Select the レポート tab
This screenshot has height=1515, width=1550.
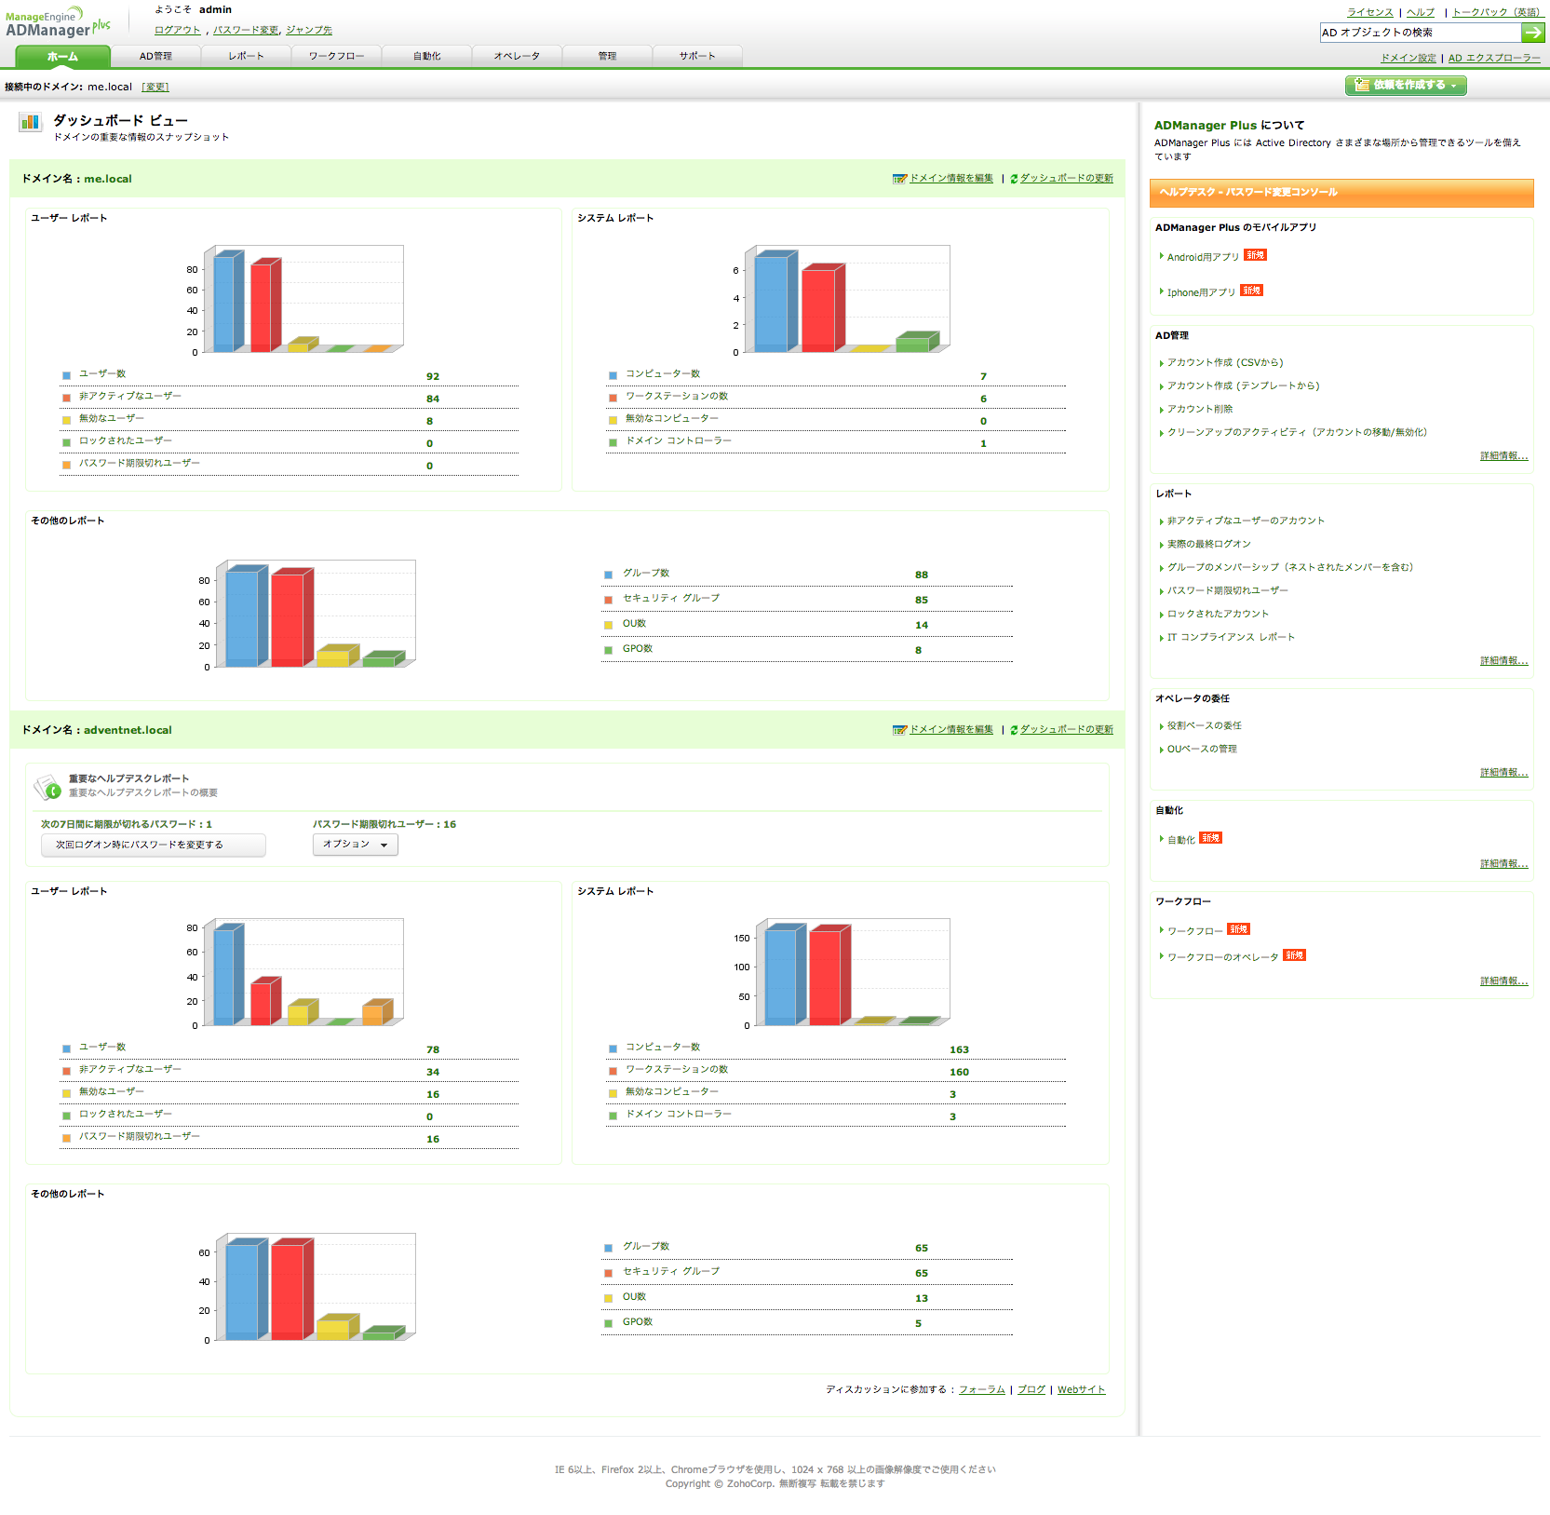pos(246,56)
